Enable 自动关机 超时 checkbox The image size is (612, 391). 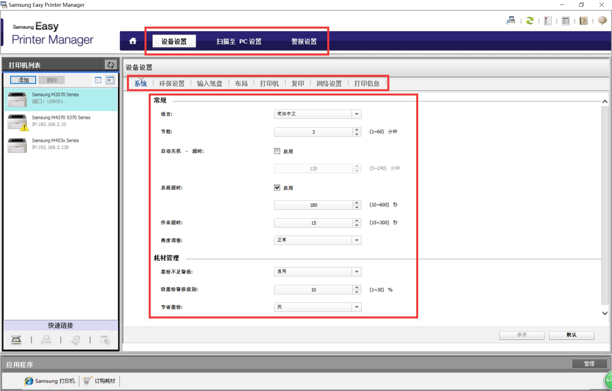click(277, 151)
